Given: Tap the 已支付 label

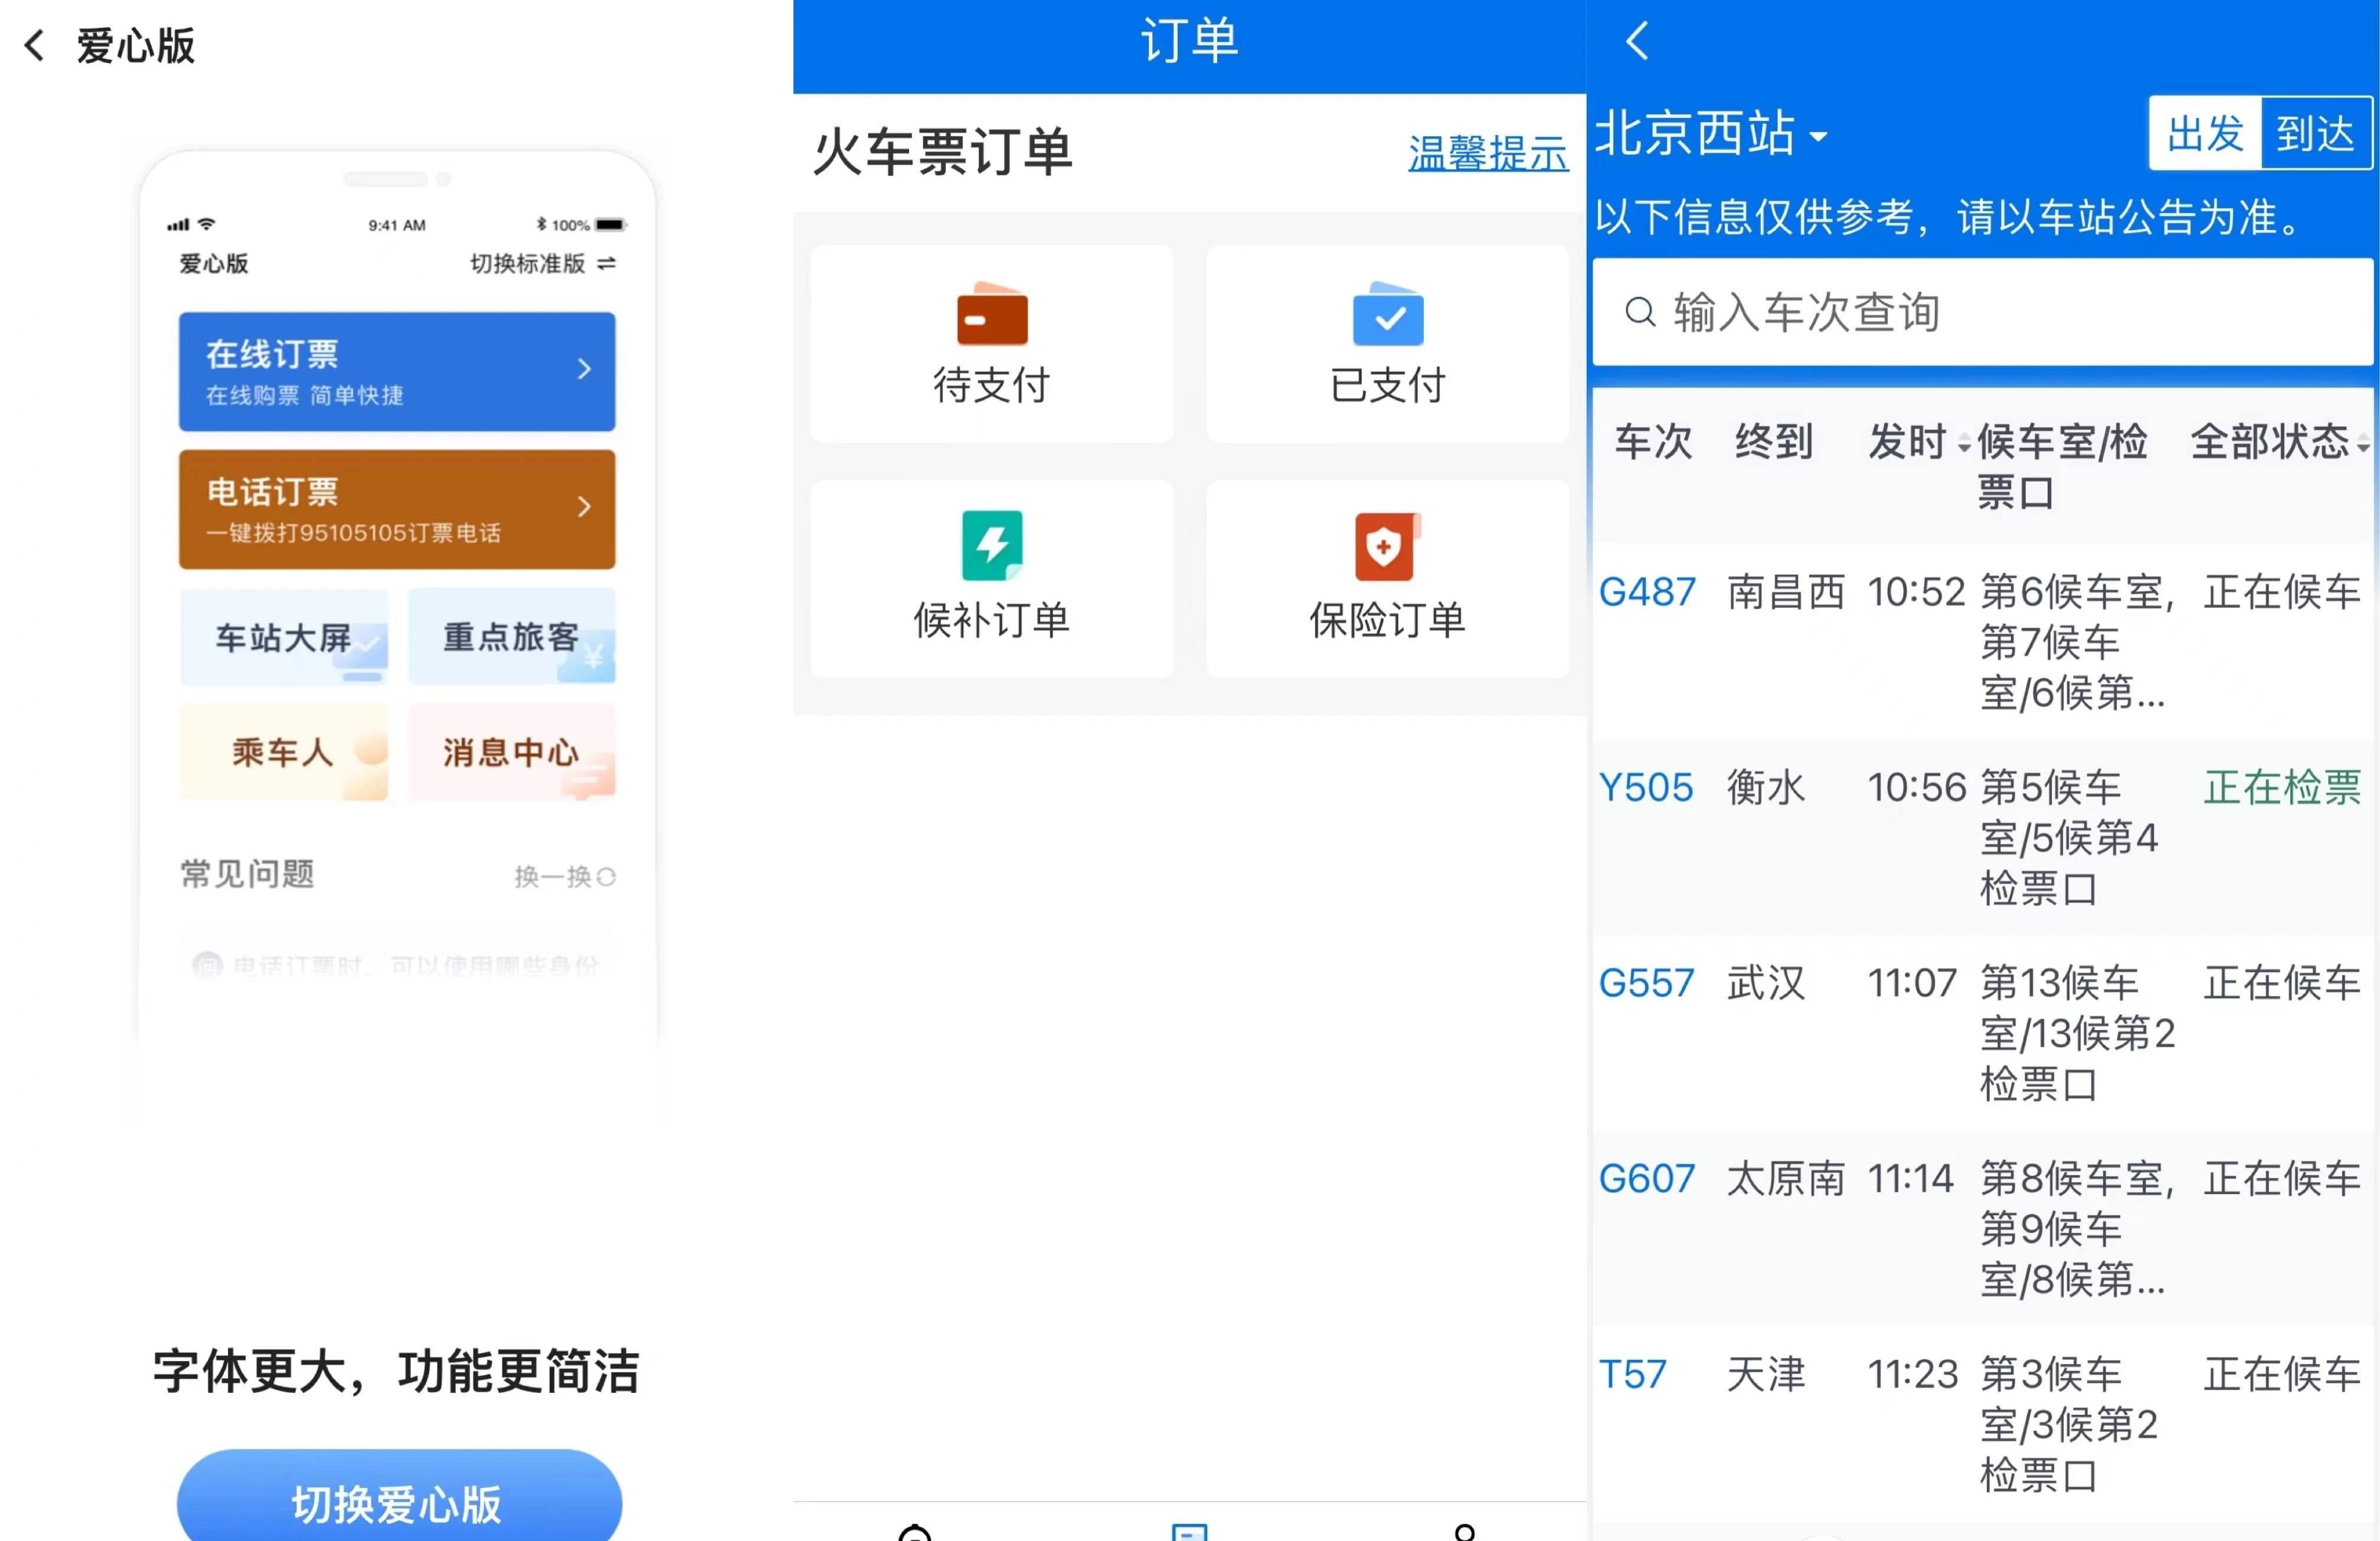Looking at the screenshot, I should point(1387,385).
